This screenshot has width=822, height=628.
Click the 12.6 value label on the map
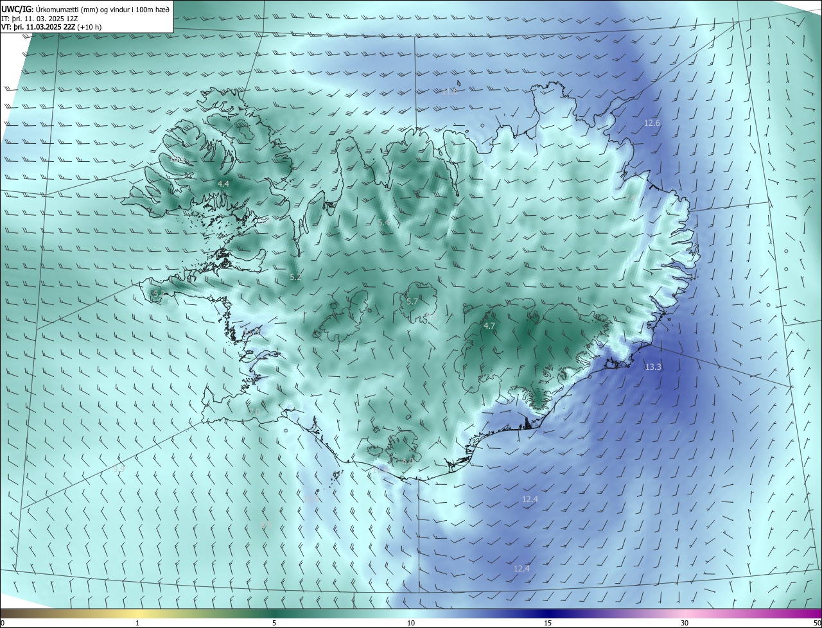point(652,123)
